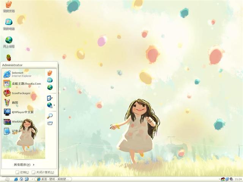Open 我的电脑 icon on the desktop
The height and width of the screenshot is (182, 243).
[x=9, y=23]
